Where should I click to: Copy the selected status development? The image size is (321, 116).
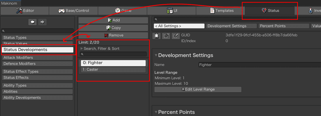[113, 28]
